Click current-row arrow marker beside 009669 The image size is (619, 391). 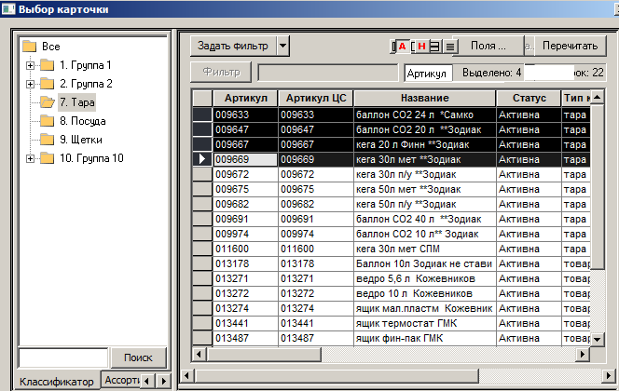(202, 159)
